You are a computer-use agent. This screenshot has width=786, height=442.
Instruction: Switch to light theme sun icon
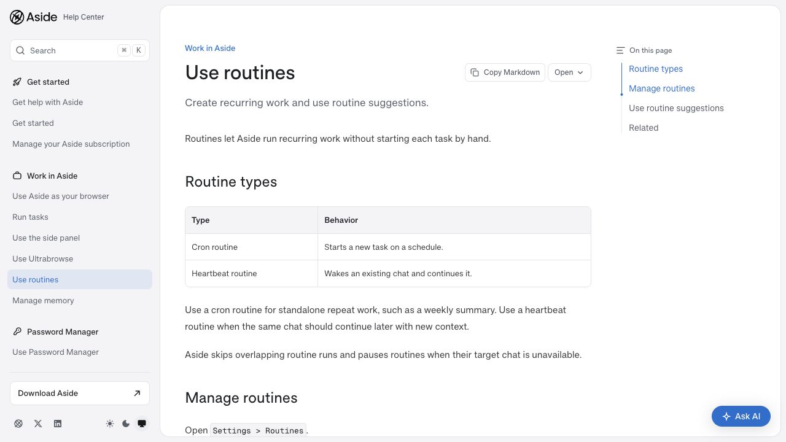110,424
